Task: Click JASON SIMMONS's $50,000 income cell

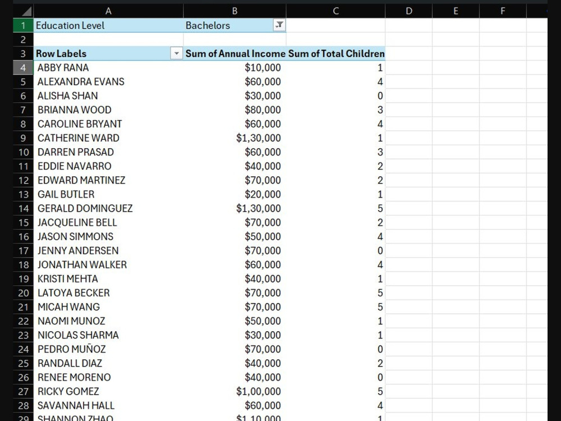Action: tap(234, 237)
